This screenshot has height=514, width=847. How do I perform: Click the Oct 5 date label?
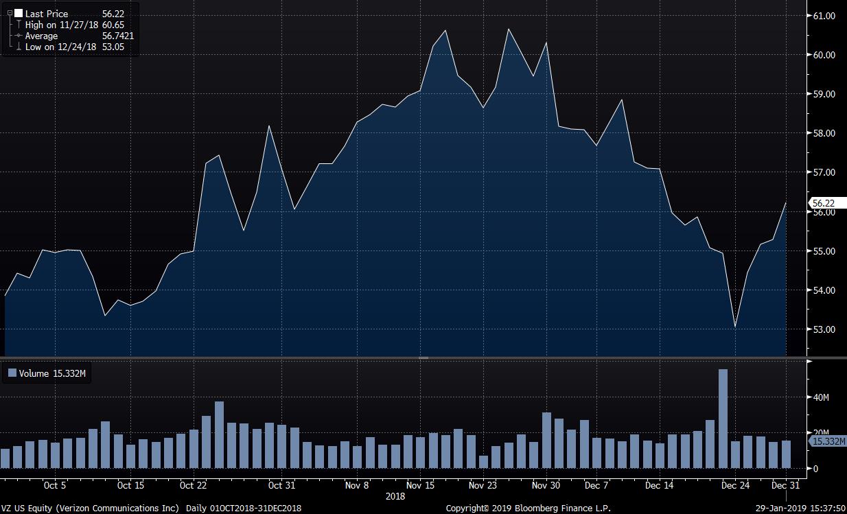tap(55, 485)
